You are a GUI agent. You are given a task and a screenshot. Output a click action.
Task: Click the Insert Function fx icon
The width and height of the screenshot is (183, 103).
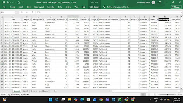pos(32,12)
